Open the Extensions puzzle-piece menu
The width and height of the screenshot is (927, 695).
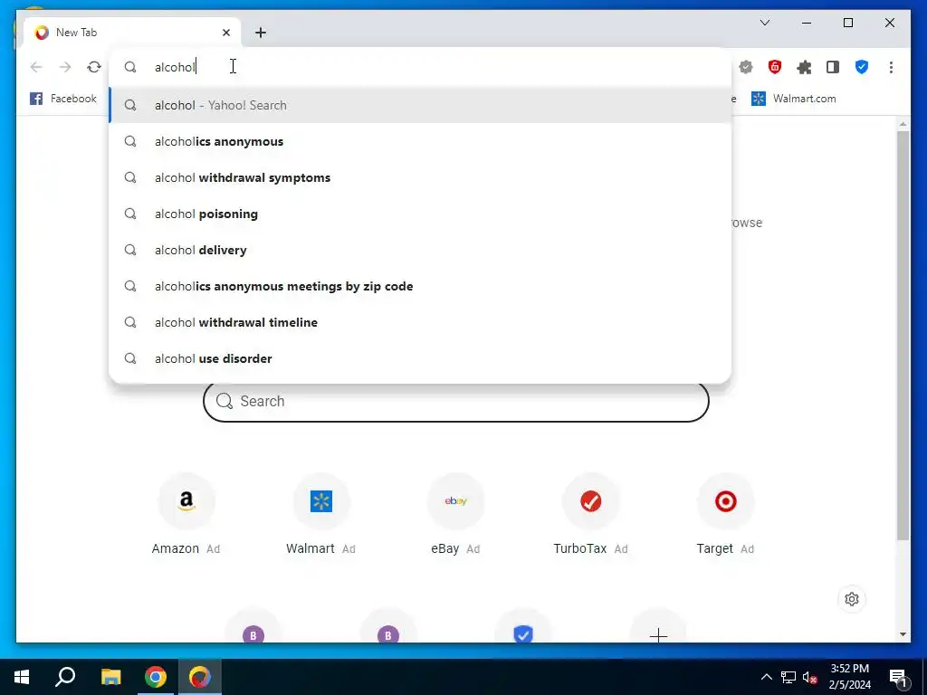(x=804, y=67)
